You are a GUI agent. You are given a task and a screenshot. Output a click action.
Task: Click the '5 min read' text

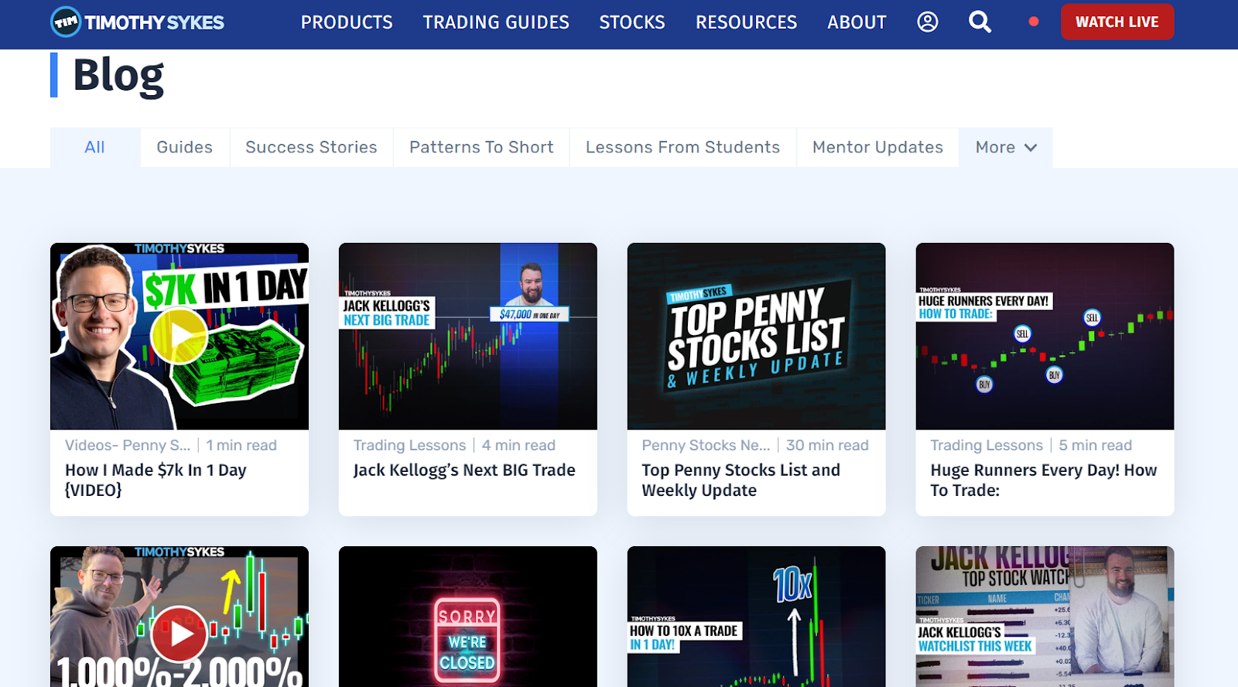(1095, 445)
